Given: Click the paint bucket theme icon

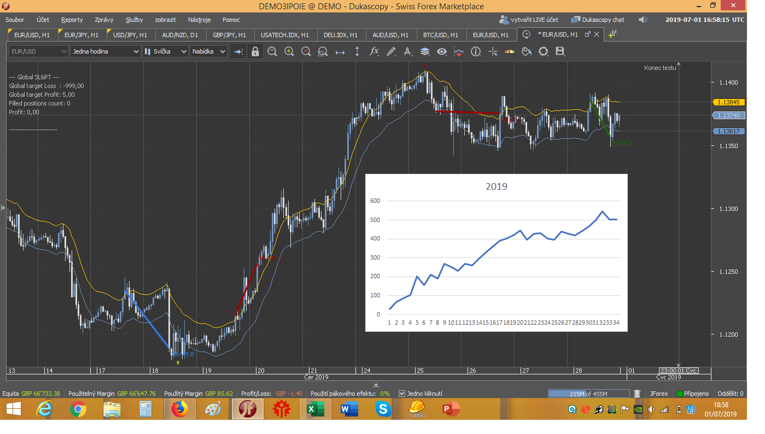Looking at the screenshot, I should (527, 51).
